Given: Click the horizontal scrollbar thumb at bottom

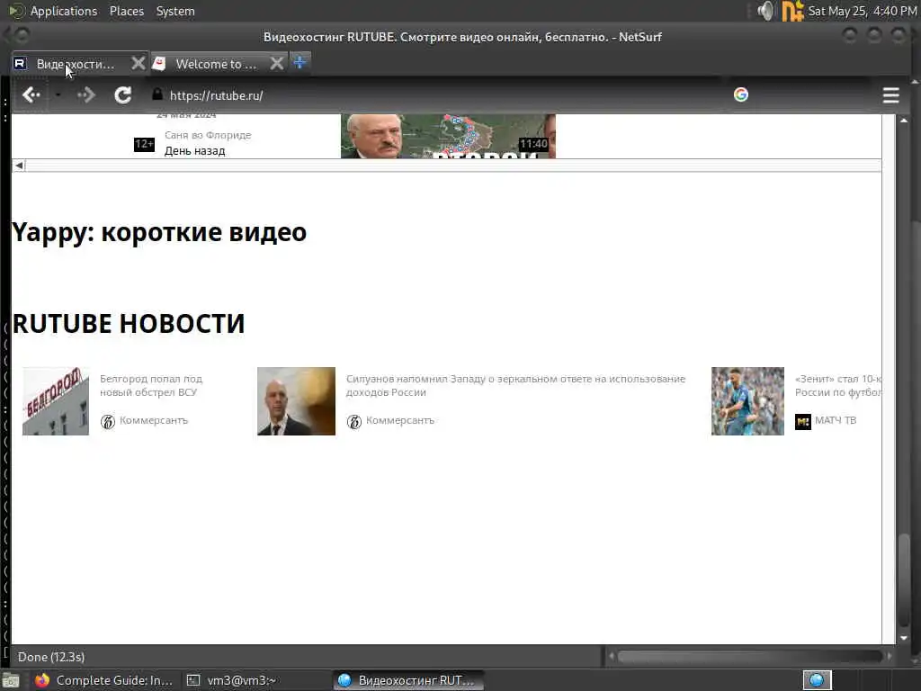Looking at the screenshot, I should [x=749, y=656].
